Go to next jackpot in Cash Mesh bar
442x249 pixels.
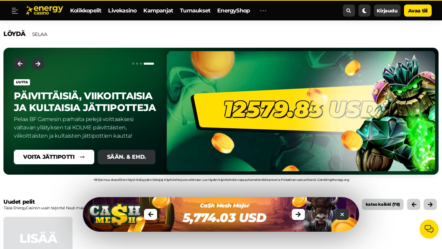(x=298, y=214)
